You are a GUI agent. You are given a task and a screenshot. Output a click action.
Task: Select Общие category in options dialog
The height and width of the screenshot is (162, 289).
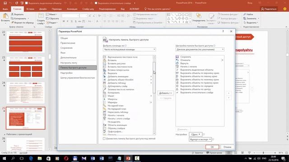[x=78, y=38]
